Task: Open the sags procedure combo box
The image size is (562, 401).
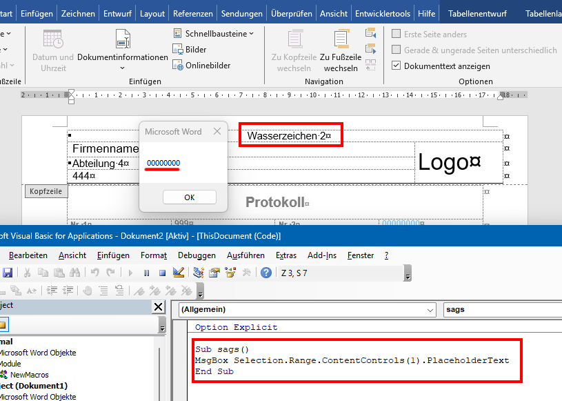Action: tap(501, 310)
